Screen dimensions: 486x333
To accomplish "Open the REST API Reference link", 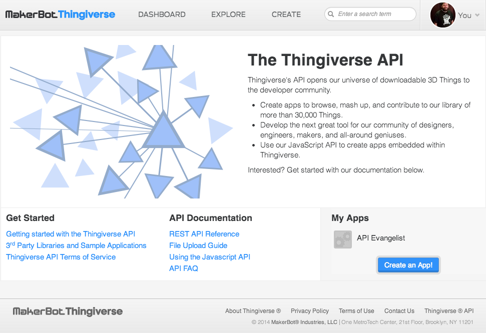I will click(204, 233).
